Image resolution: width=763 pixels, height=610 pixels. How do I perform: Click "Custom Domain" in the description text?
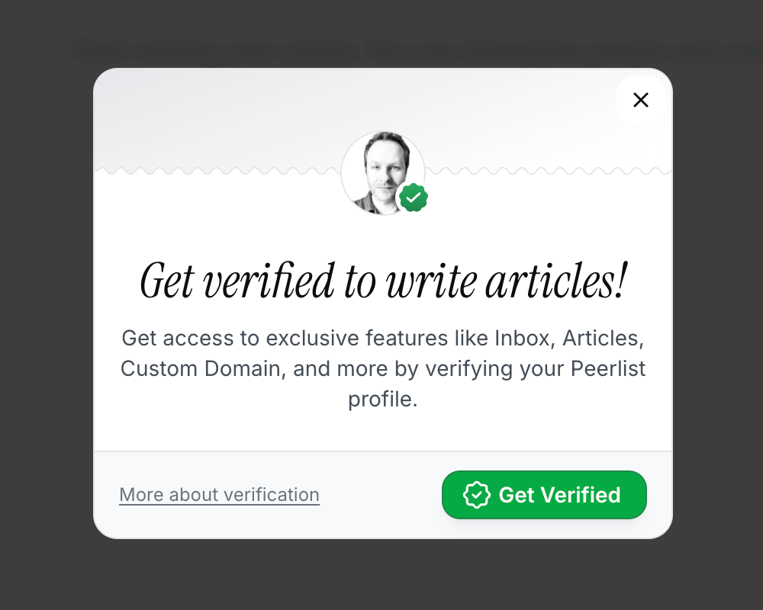(x=202, y=369)
